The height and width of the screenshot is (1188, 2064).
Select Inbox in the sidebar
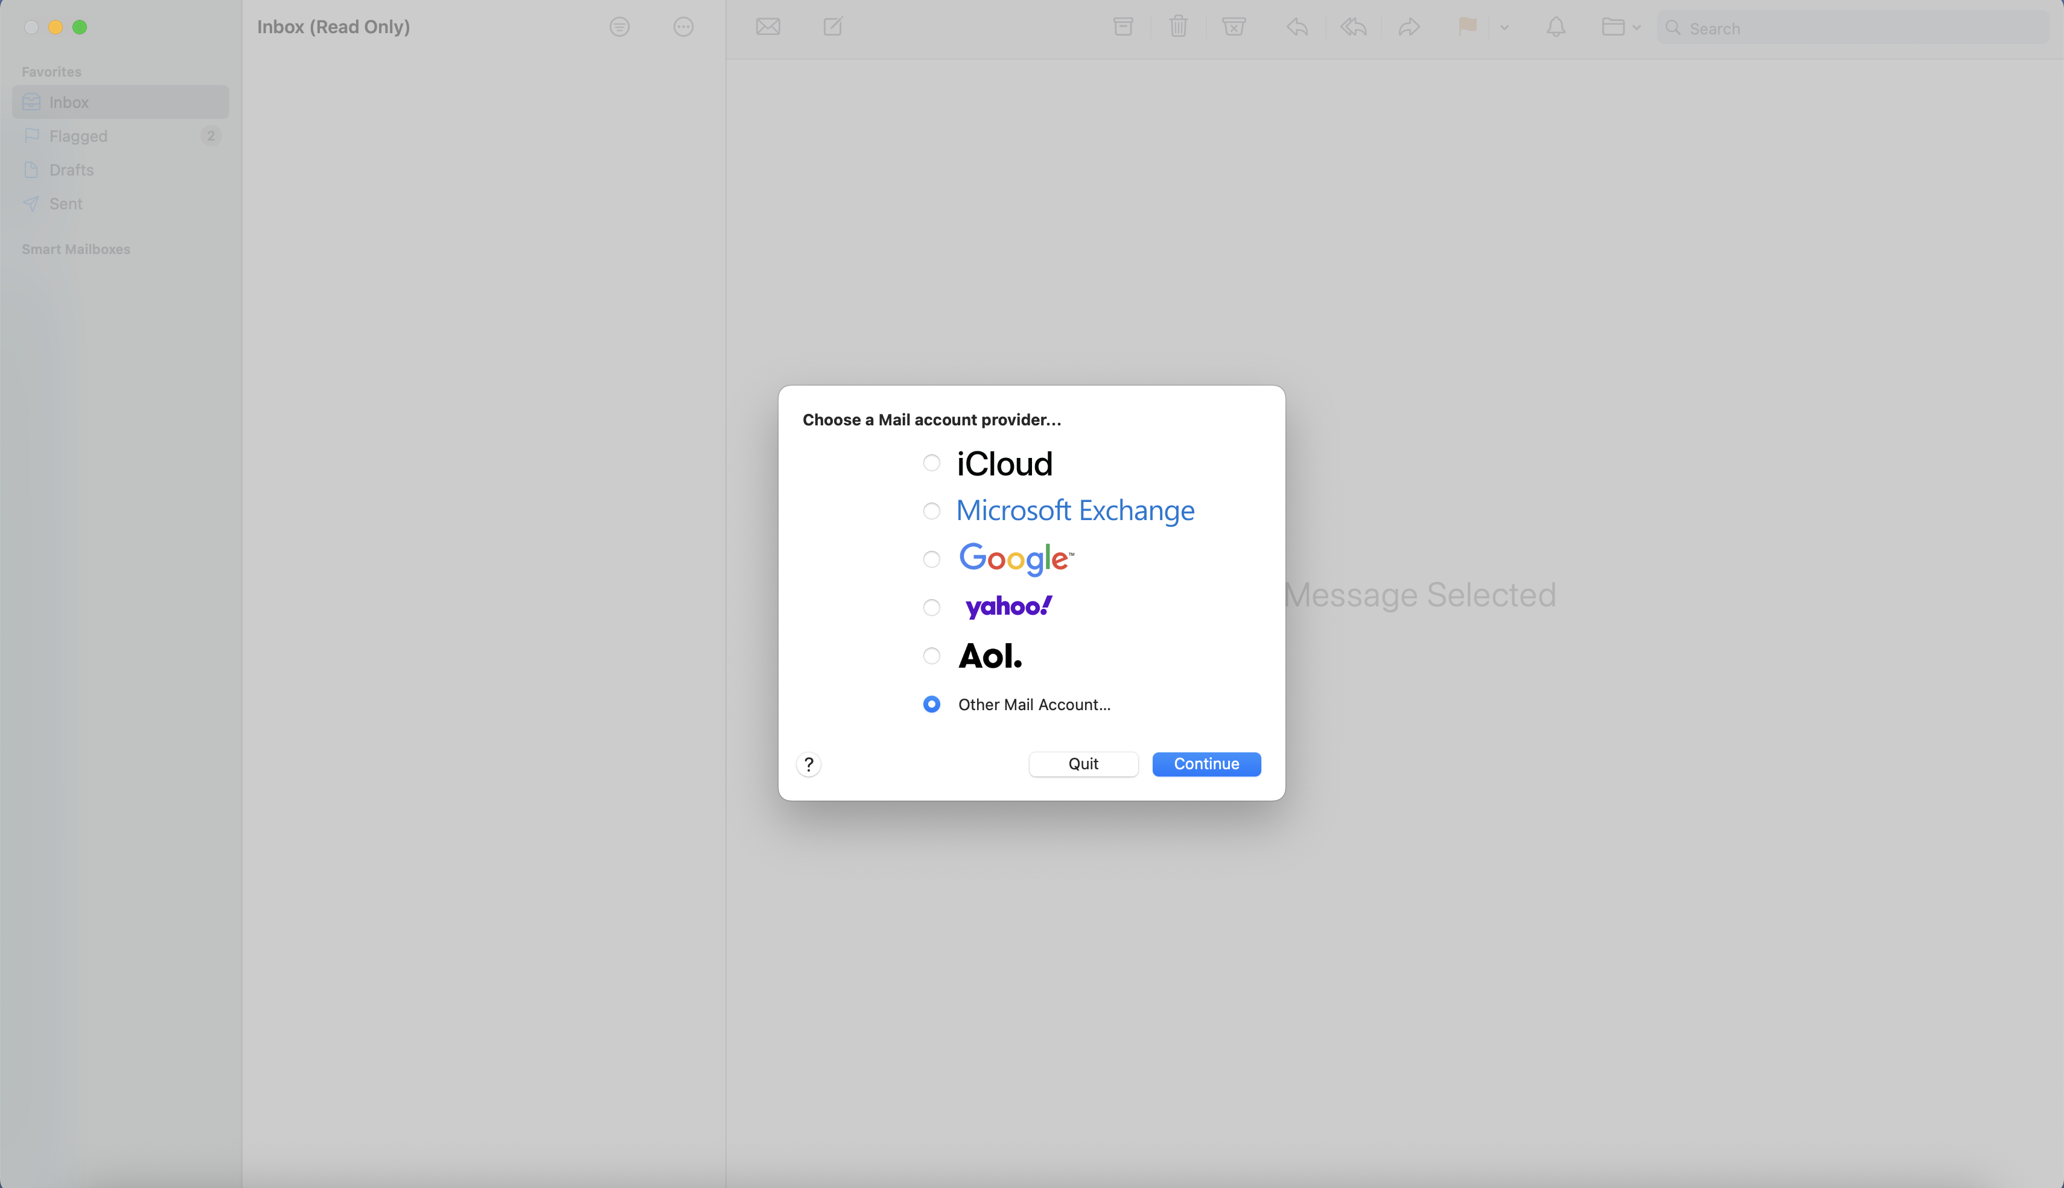coord(121,102)
